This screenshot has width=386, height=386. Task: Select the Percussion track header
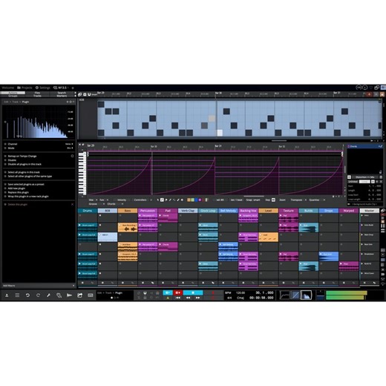pyautogui.click(x=148, y=211)
